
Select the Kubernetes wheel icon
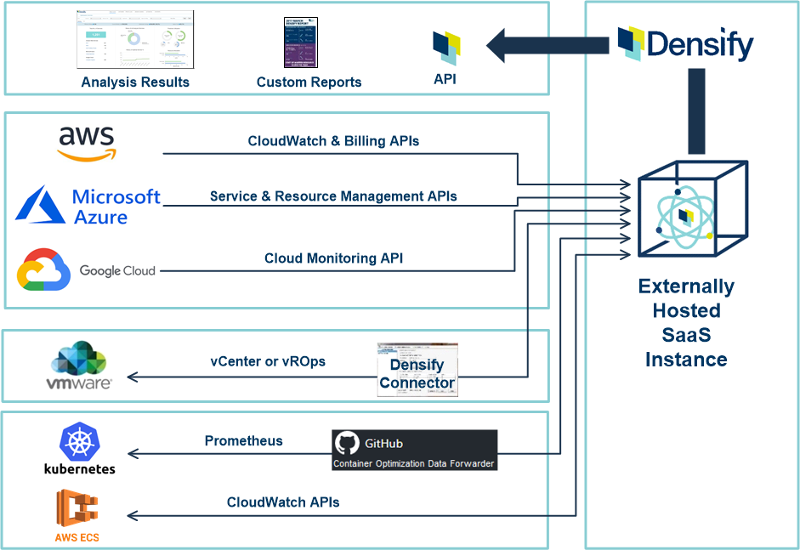click(79, 443)
